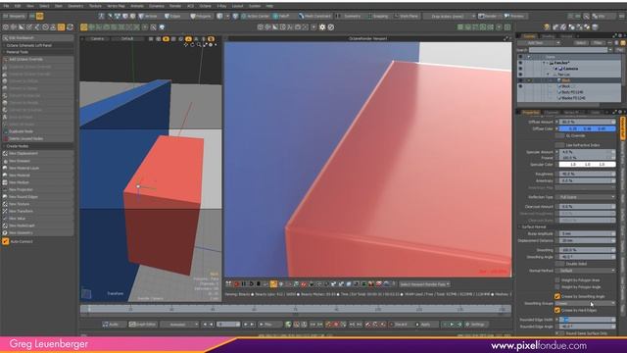
Task: Click the Falloff tool icon
Action: (x=275, y=17)
